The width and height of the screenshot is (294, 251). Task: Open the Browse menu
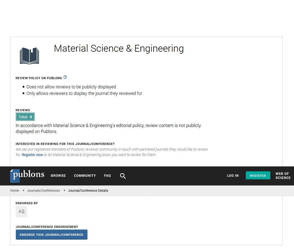click(x=58, y=176)
